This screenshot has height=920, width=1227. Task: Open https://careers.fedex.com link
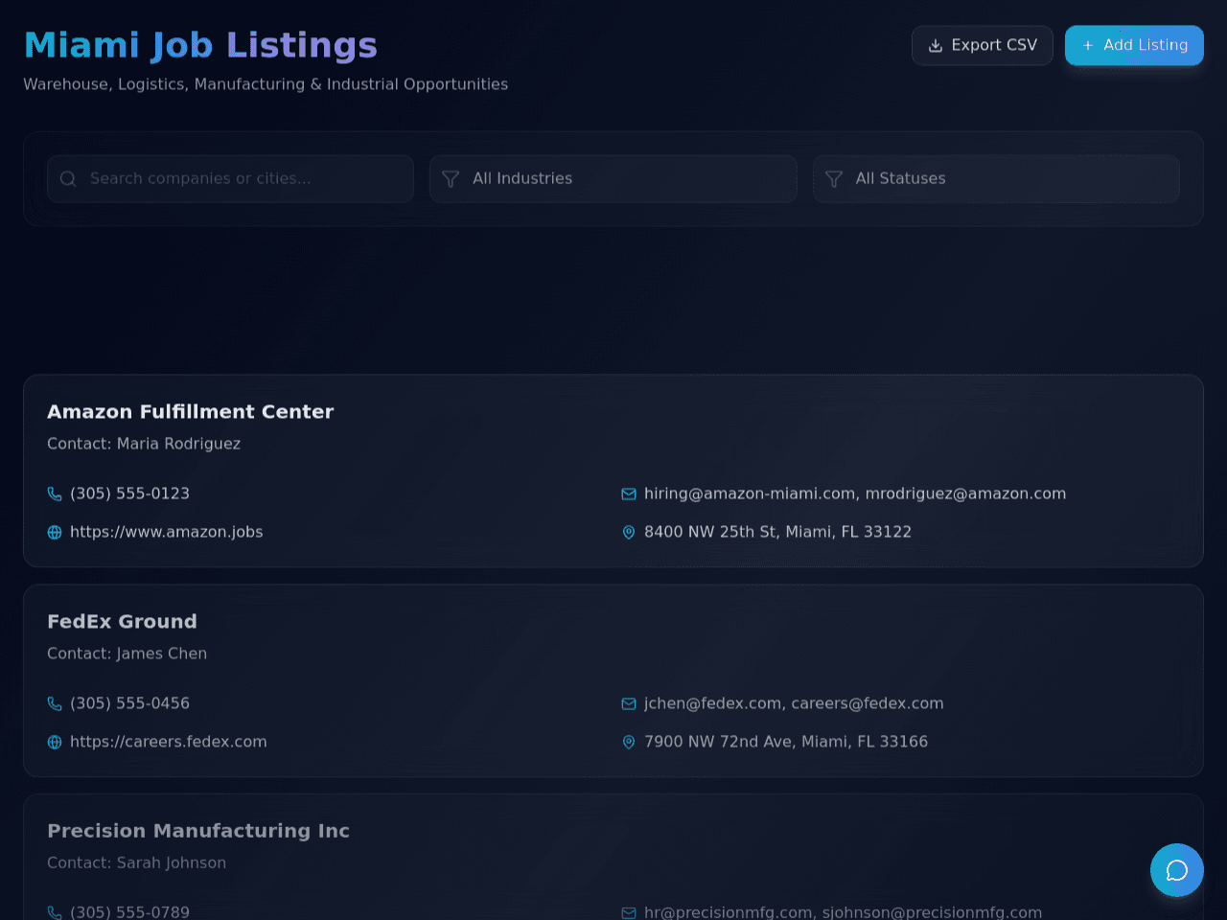[x=169, y=742]
